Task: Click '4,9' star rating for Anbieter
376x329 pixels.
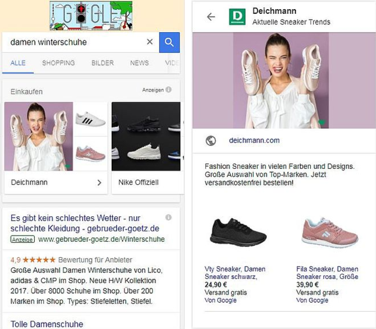Action: pos(33,260)
